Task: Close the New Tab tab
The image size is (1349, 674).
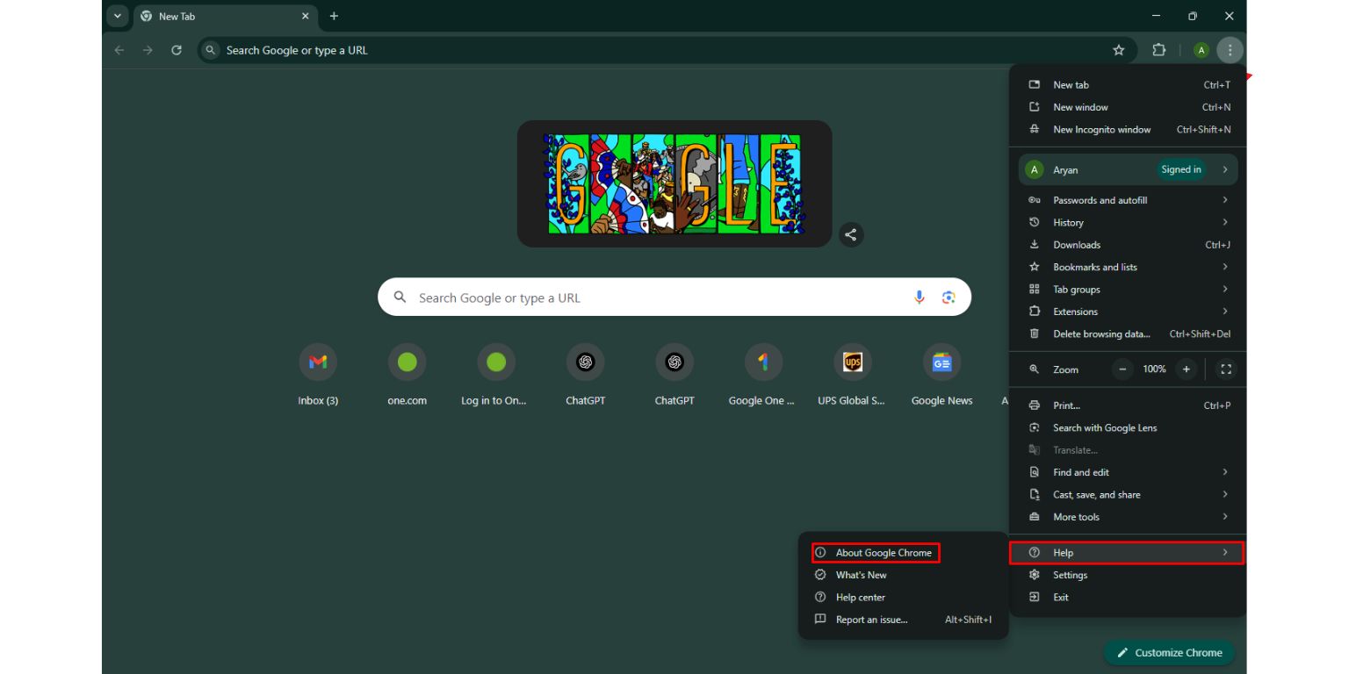Action: (306, 16)
